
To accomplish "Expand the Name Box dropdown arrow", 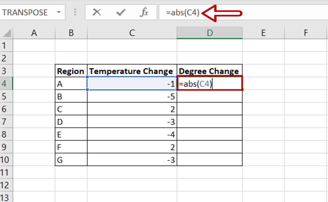I will click(59, 13).
